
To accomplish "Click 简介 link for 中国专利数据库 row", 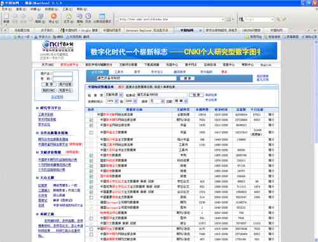I will click(271, 155).
